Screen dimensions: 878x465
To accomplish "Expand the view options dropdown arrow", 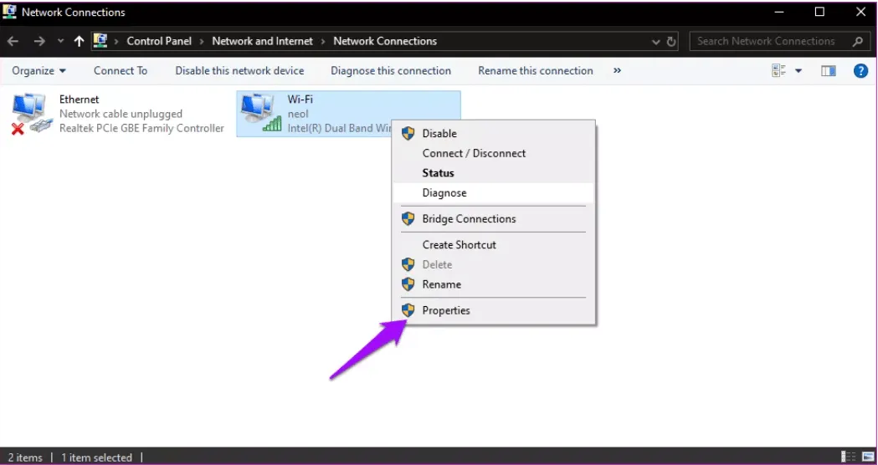I will [798, 71].
